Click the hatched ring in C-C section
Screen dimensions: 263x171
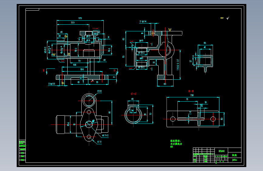133,115
